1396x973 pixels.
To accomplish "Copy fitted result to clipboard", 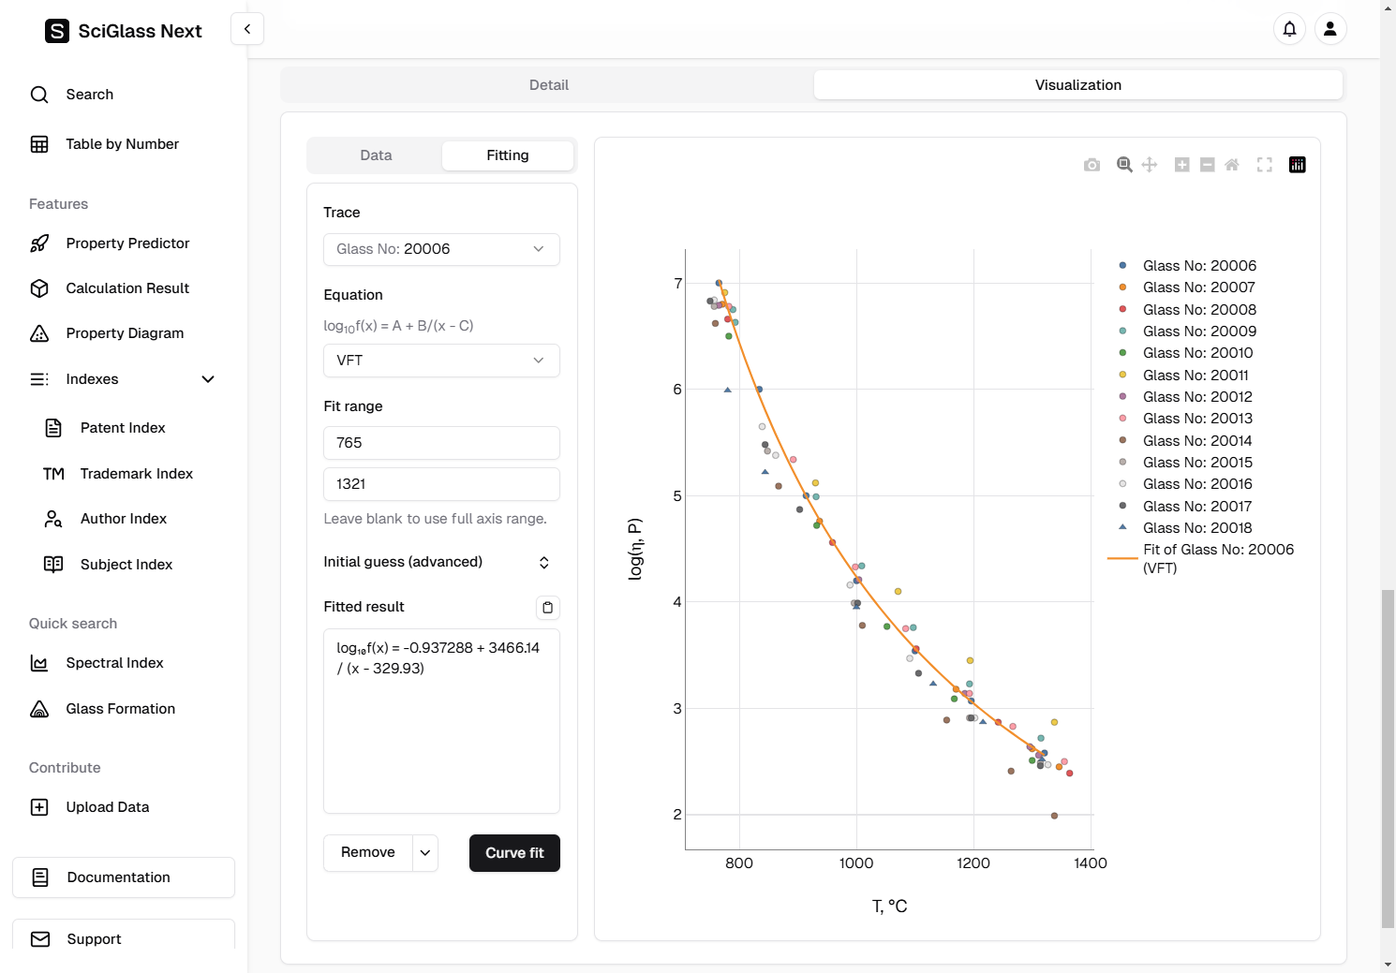I will point(547,608).
